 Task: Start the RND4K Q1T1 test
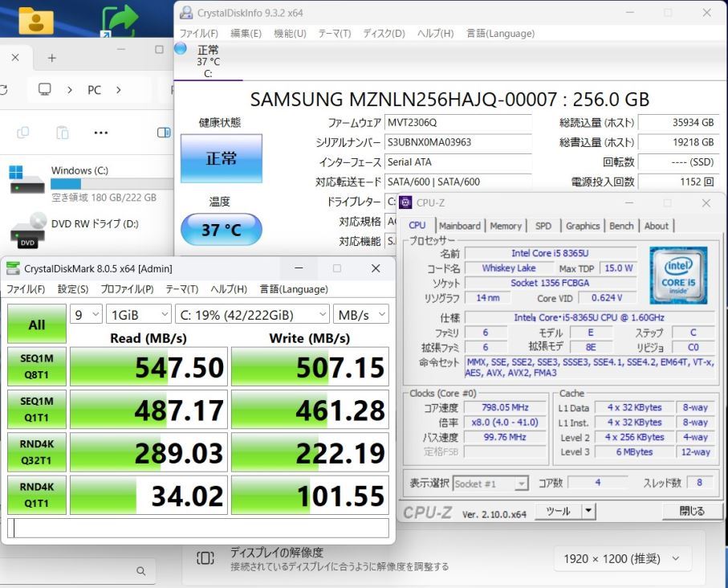pos(37,495)
